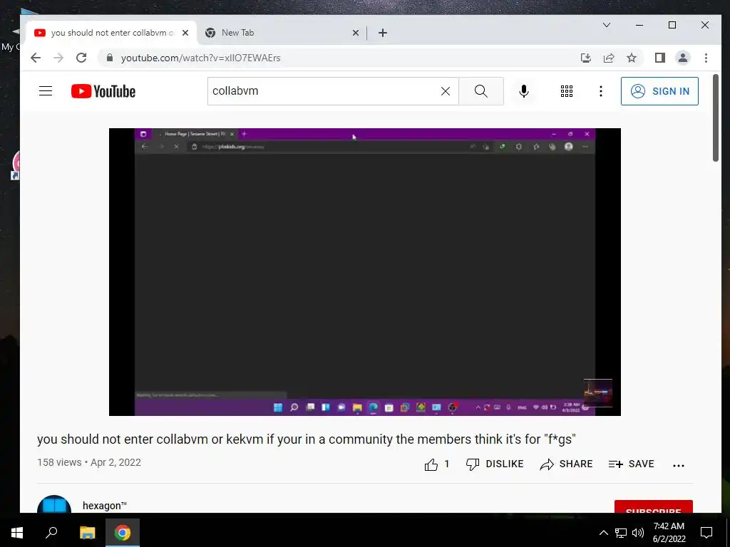Open more actions ellipsis below video
This screenshot has width=730, height=547.
679,465
